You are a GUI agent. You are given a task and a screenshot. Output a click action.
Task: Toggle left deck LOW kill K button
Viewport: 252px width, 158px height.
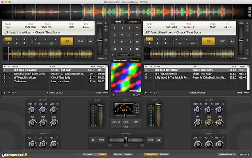point(58,104)
